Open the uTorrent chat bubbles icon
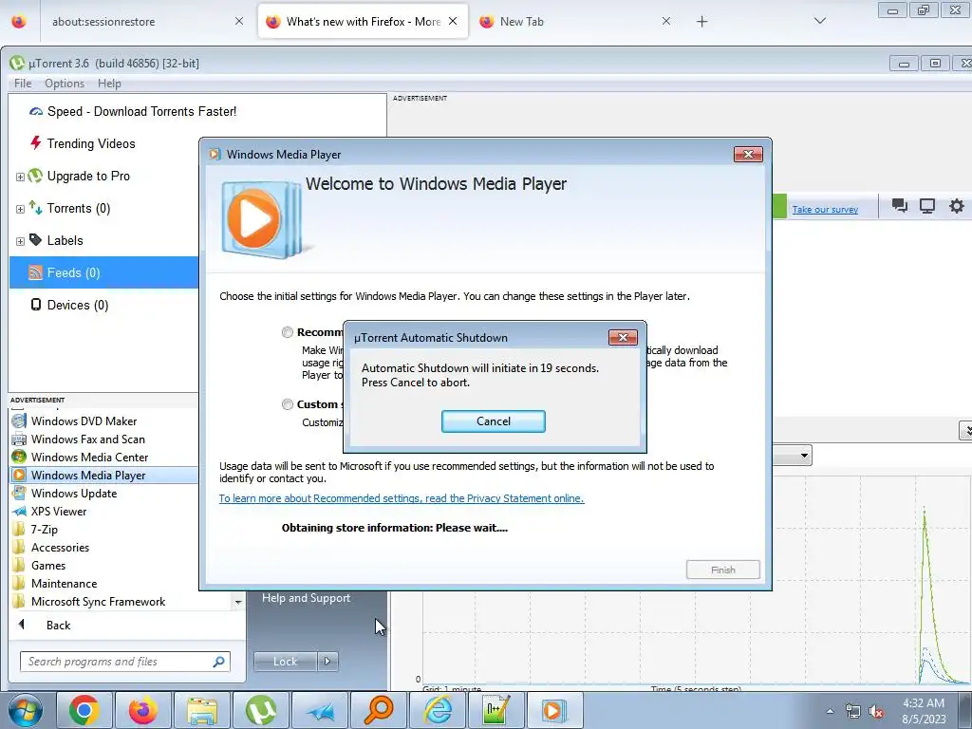972x729 pixels. tap(900, 206)
